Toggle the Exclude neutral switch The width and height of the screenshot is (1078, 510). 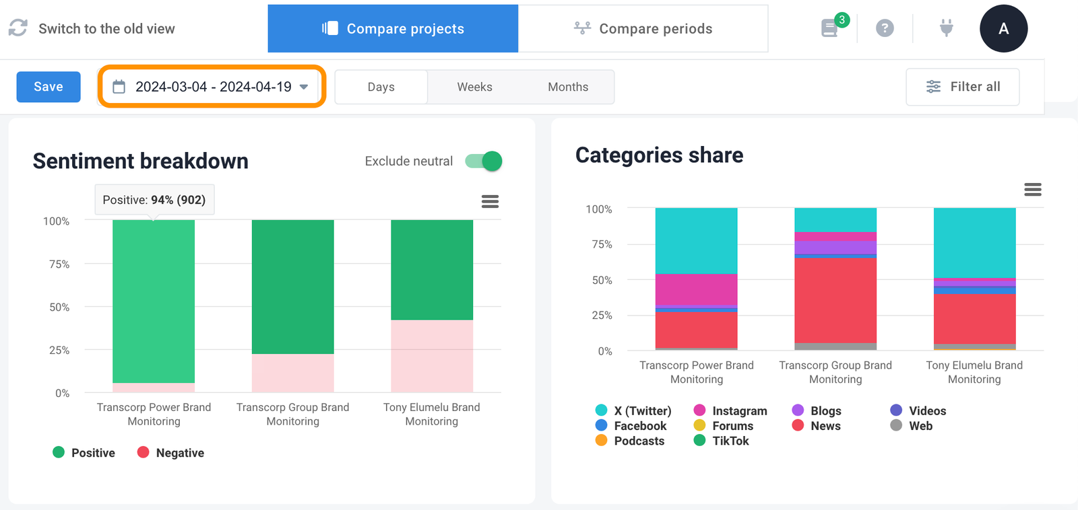click(x=484, y=161)
